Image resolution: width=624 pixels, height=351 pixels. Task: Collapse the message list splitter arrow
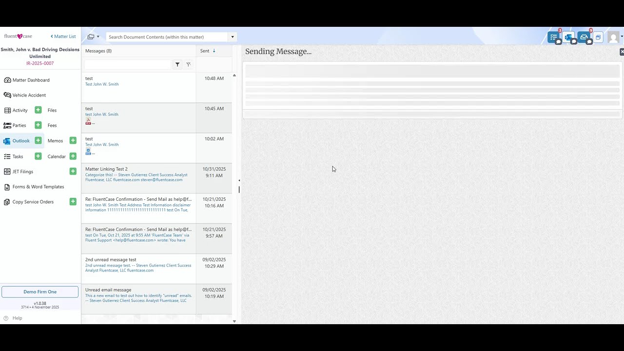point(239,180)
